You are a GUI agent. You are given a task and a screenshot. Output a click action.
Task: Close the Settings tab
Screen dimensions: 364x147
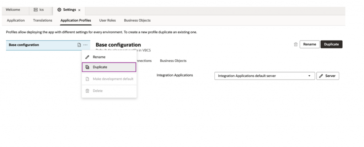pos(79,10)
